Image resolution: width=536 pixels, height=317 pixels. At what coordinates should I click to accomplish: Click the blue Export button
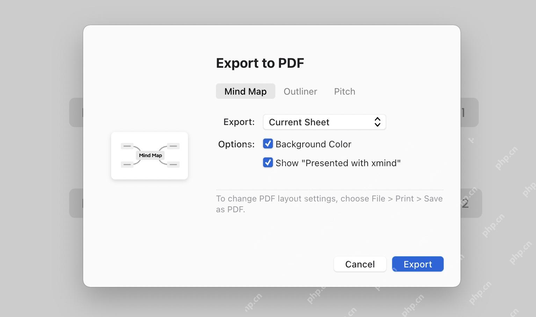pyautogui.click(x=418, y=264)
